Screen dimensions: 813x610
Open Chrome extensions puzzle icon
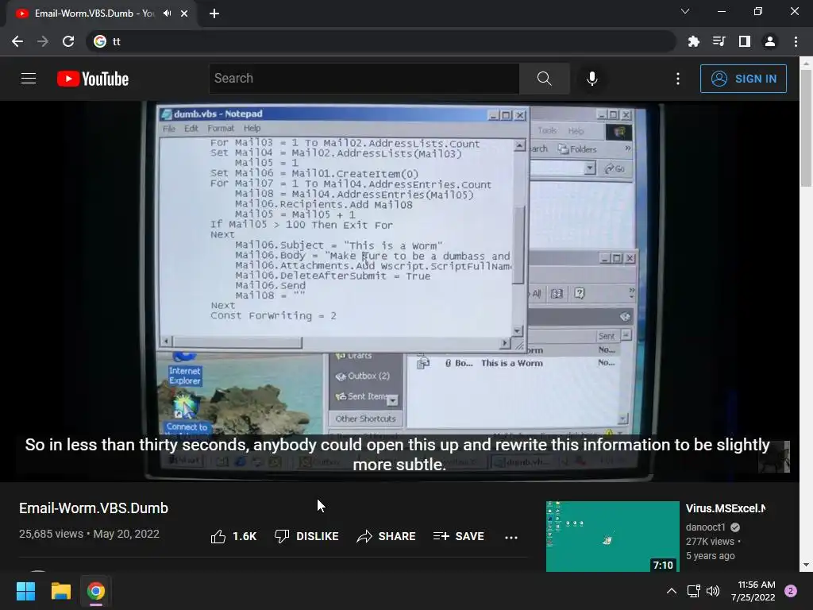click(693, 41)
